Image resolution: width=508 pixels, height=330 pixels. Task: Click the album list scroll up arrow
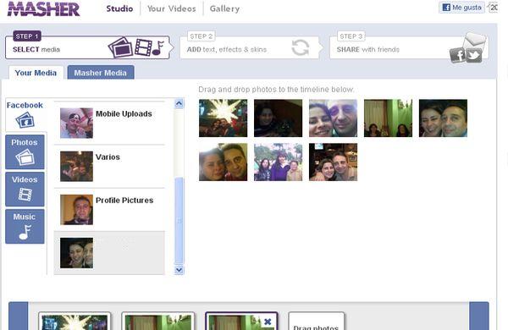click(179, 103)
